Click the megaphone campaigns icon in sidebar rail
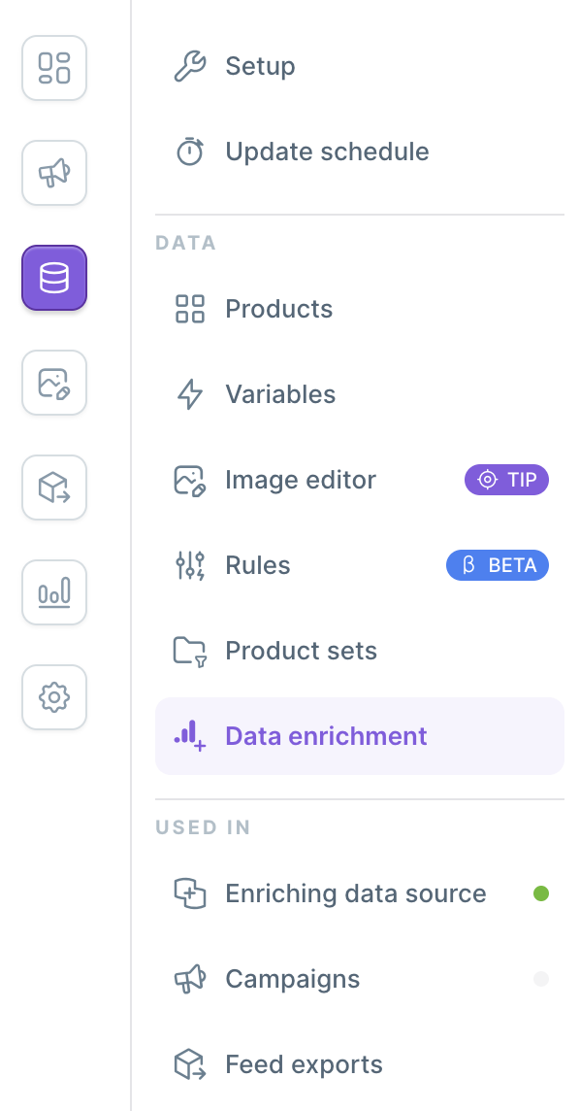580x1111 pixels. coord(53,173)
